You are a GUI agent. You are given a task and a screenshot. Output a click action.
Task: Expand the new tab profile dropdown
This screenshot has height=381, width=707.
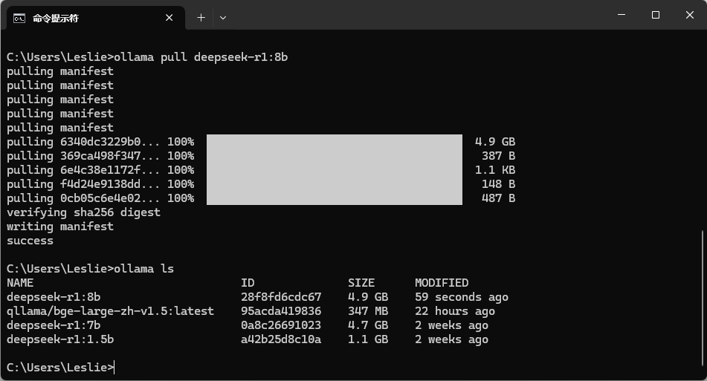(222, 17)
